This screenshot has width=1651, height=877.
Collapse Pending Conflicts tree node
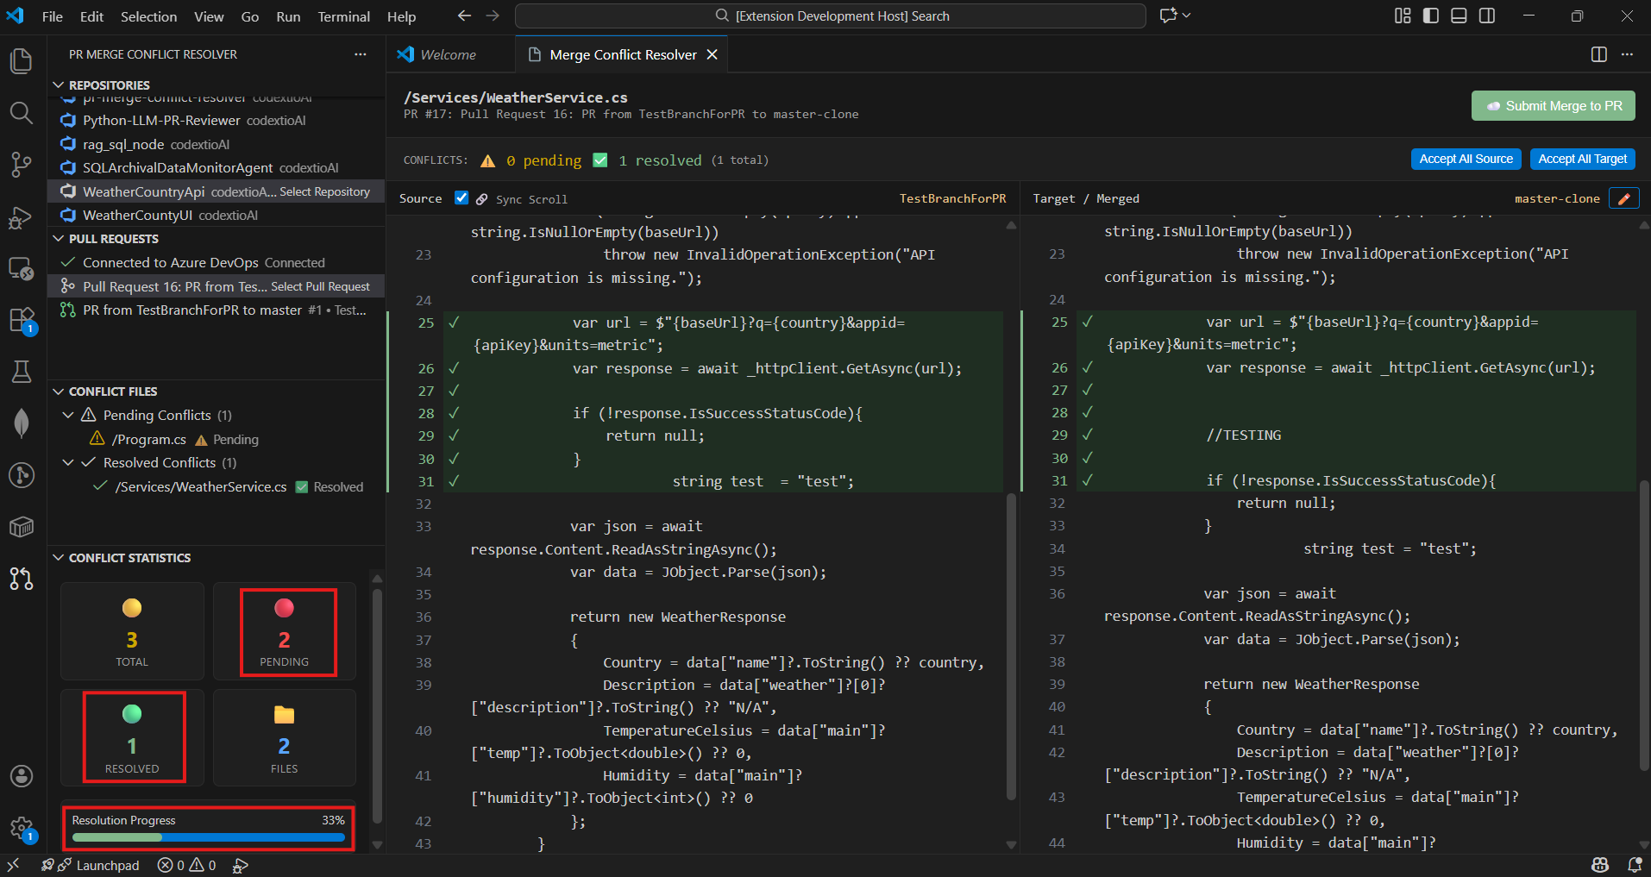[69, 415]
